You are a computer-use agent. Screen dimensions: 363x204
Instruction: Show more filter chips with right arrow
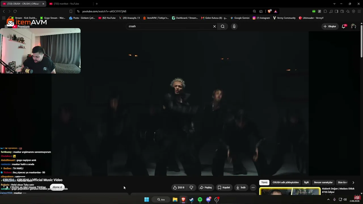tap(353, 182)
